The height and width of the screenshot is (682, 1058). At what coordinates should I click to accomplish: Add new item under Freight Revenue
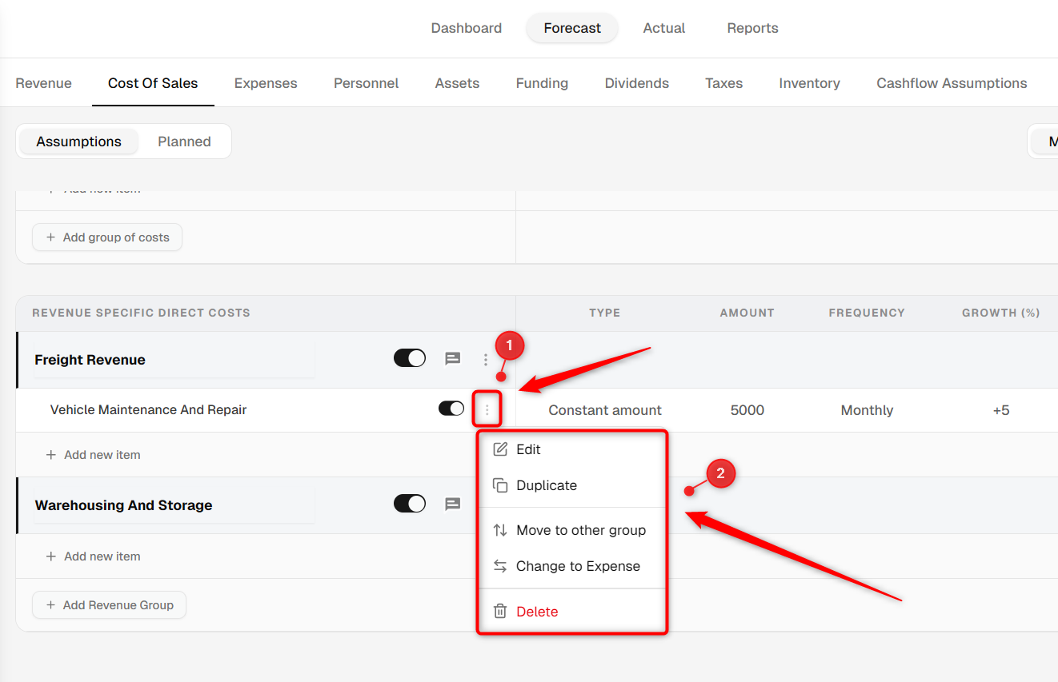tap(93, 455)
